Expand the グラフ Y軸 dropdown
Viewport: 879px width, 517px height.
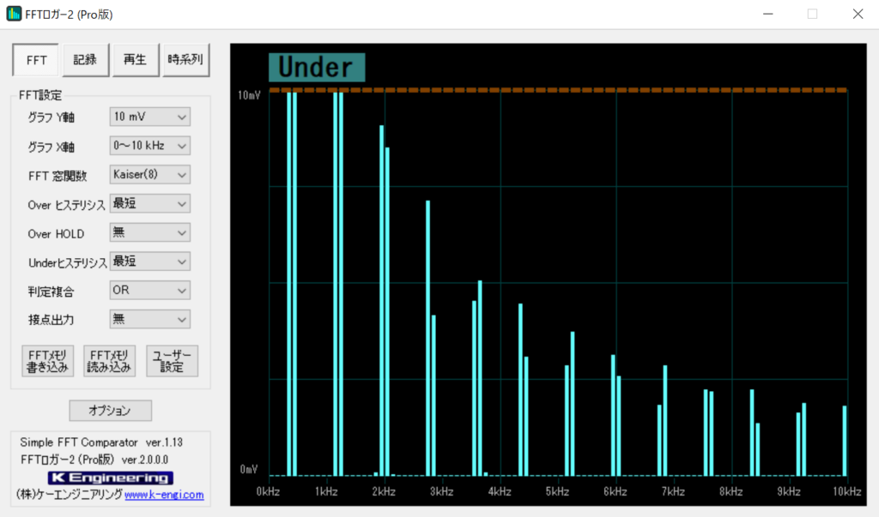(150, 117)
